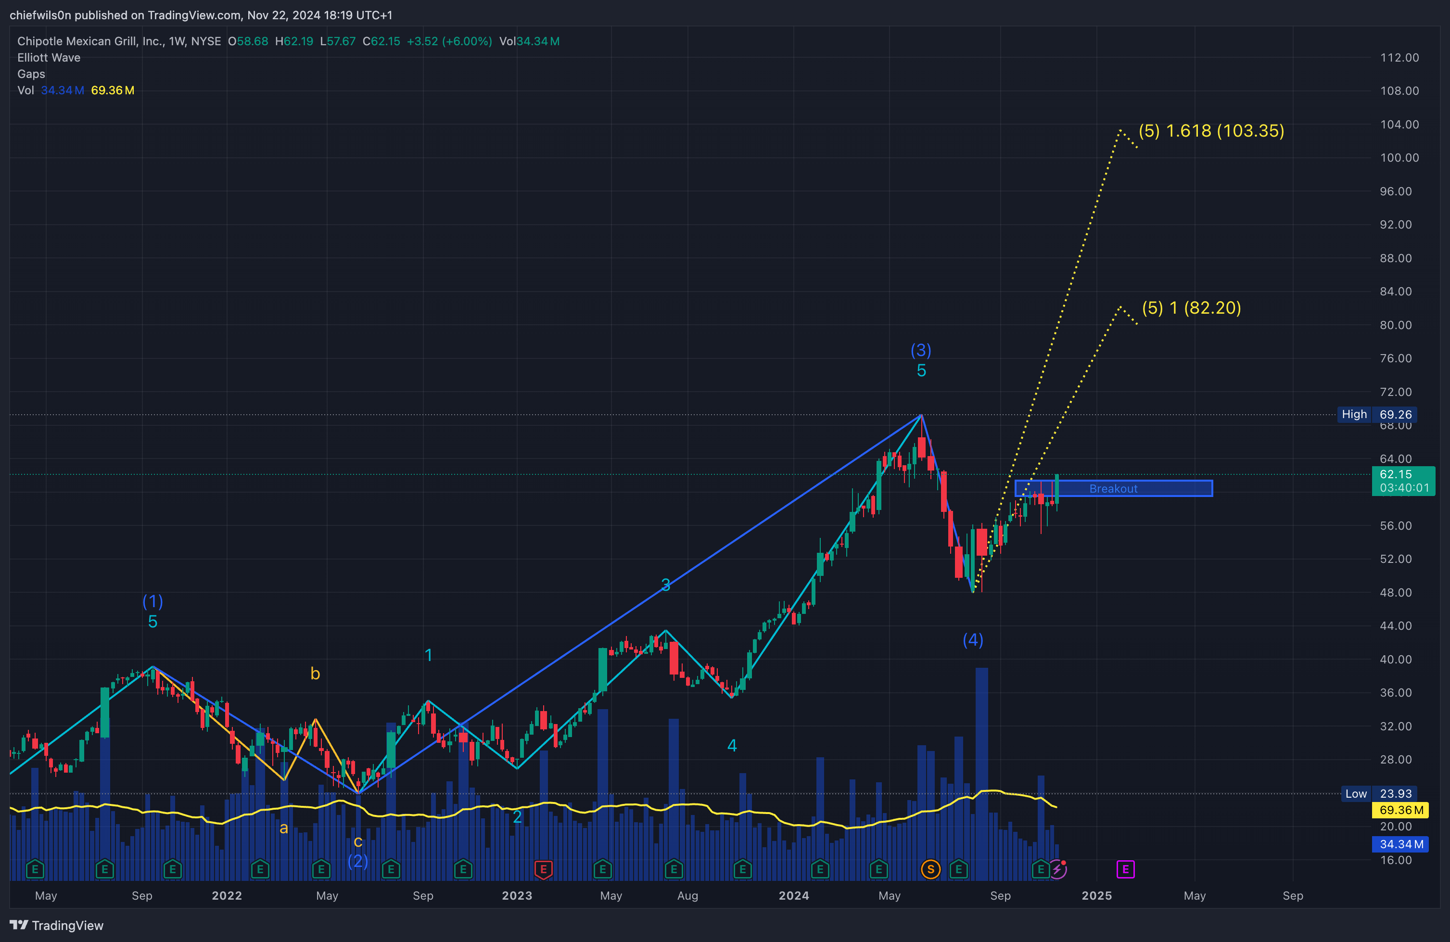
Task: Click the 88.00 price axis label
Action: coord(1396,258)
